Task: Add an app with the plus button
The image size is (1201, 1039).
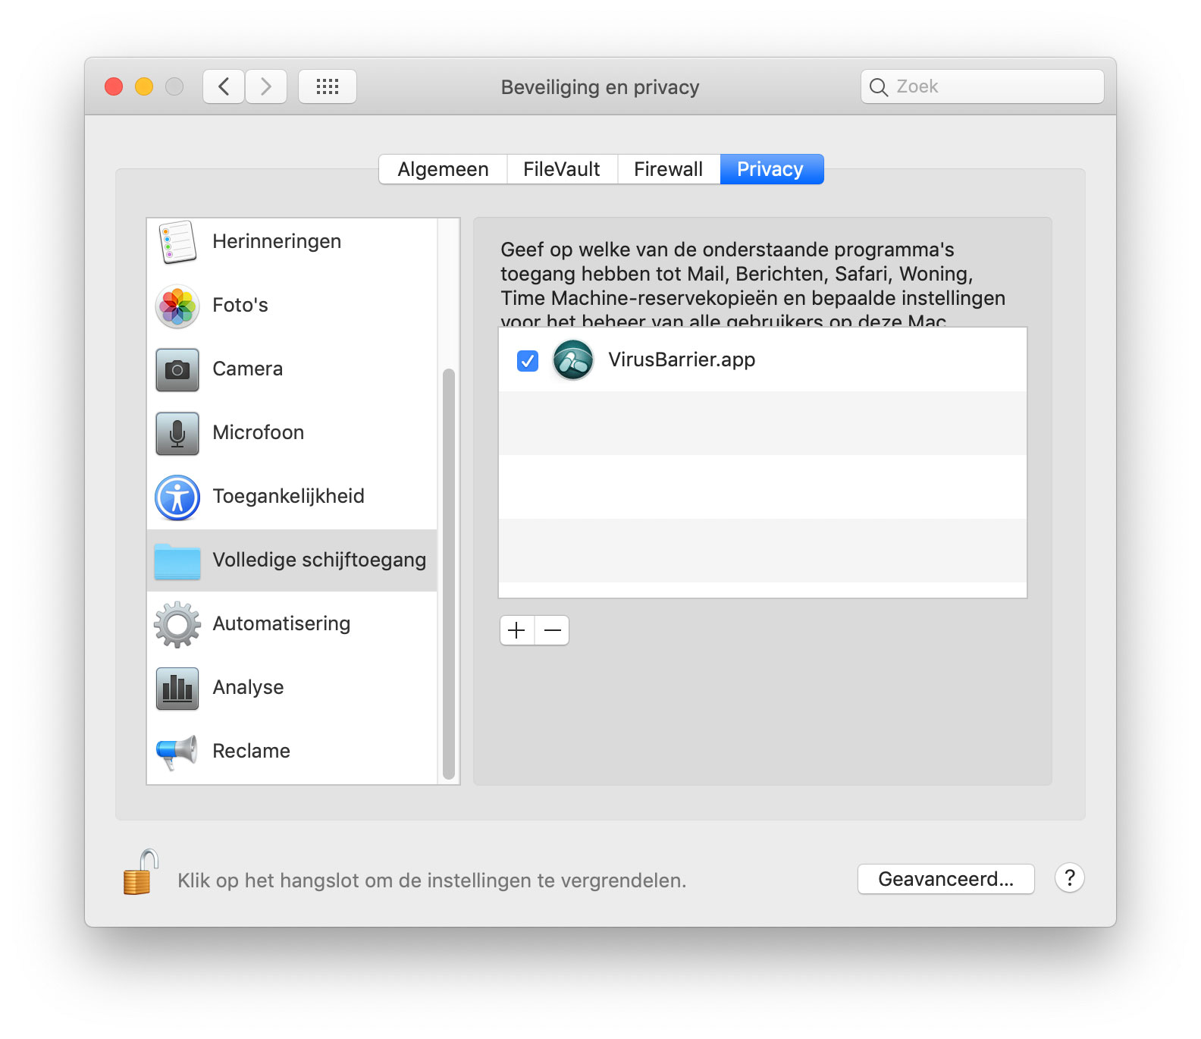Action: click(x=517, y=630)
